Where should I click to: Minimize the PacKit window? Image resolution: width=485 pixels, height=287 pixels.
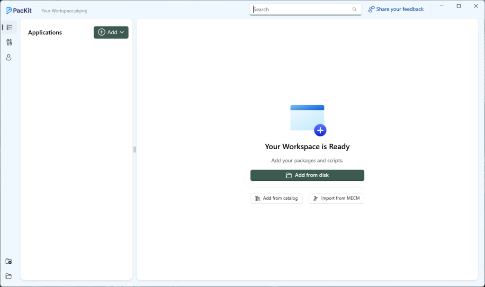click(441, 6)
